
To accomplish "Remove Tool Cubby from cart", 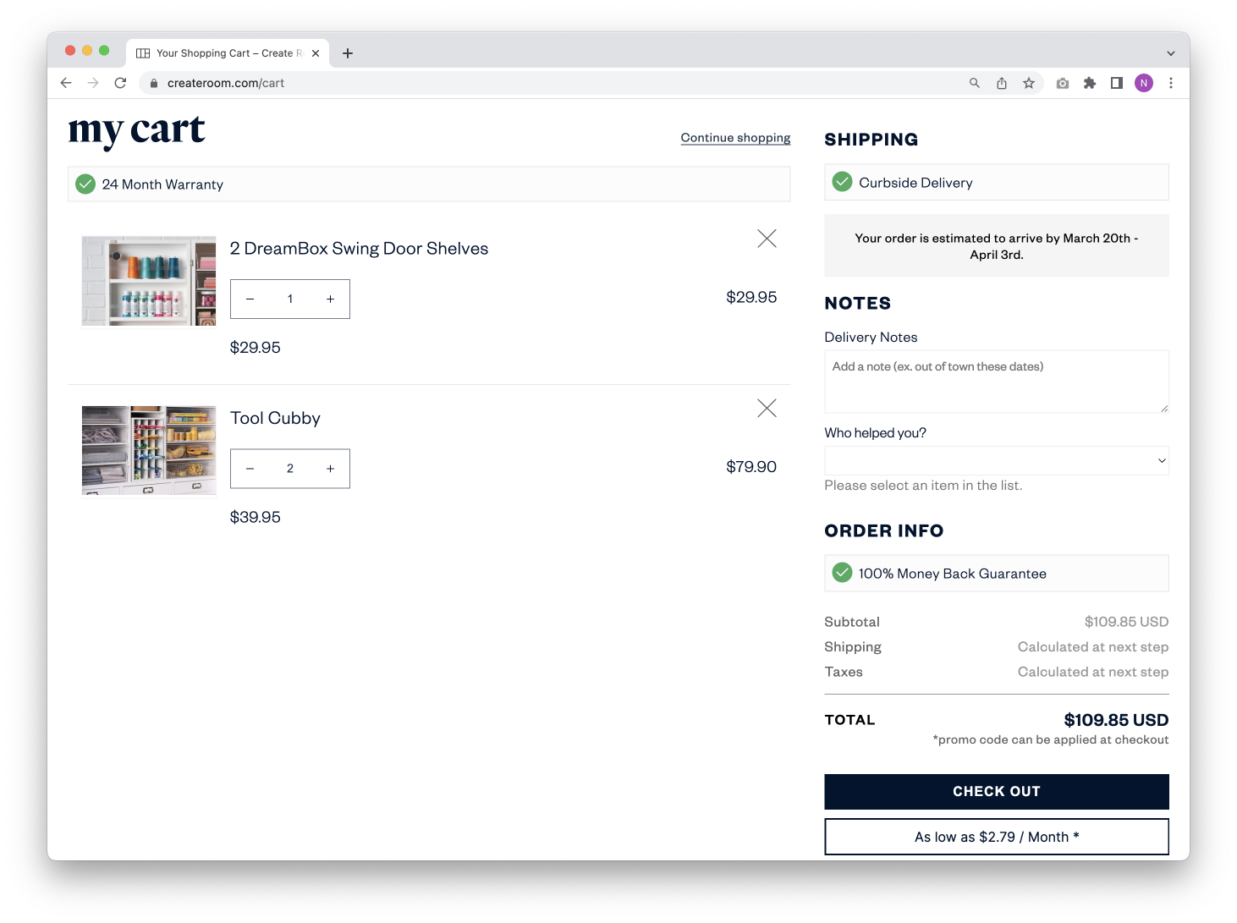I will (767, 408).
